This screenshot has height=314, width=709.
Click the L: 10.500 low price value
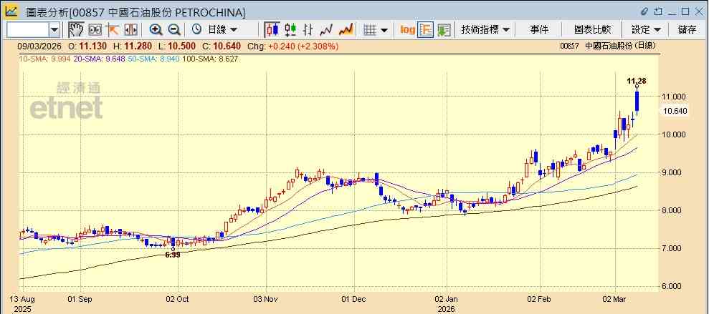coord(177,46)
